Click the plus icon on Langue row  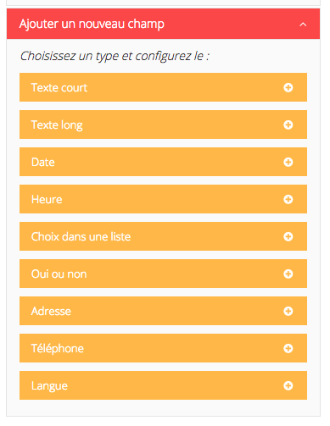(288, 385)
